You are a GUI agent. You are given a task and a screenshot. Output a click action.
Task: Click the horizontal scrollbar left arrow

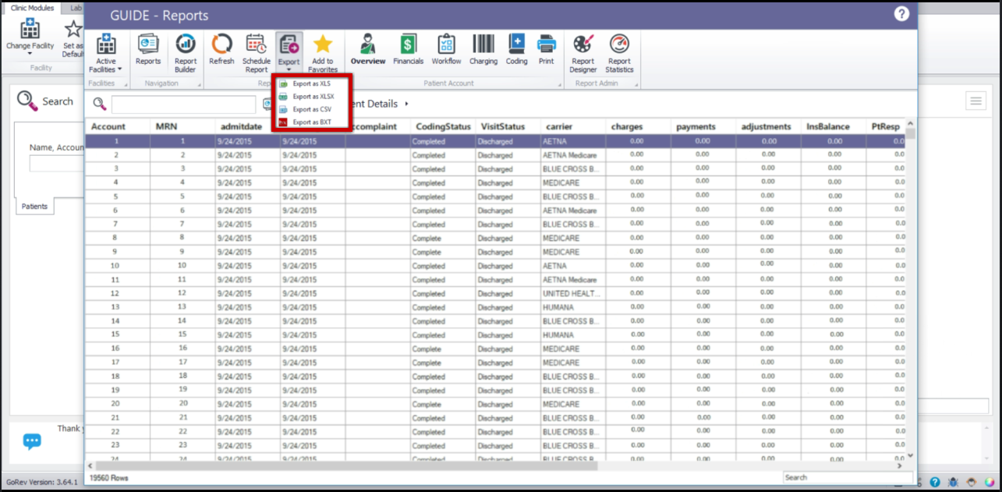pyautogui.click(x=90, y=465)
